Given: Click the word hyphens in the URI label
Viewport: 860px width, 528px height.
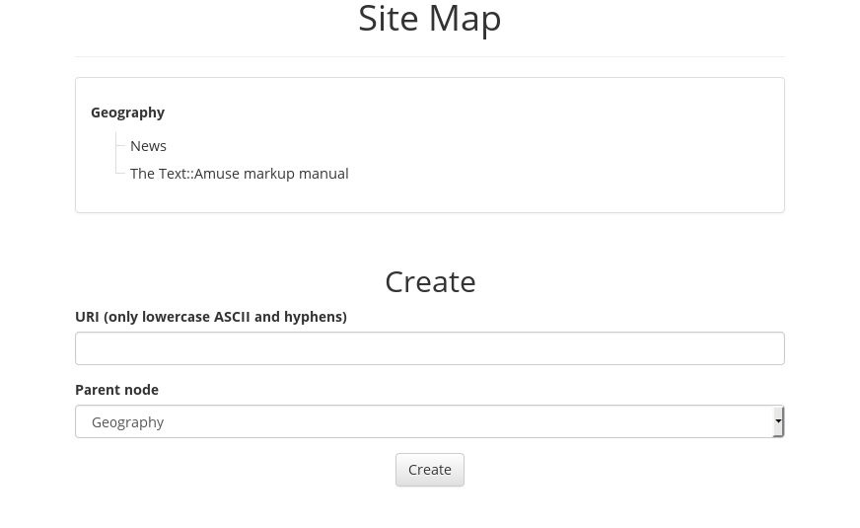Looking at the screenshot, I should (314, 317).
